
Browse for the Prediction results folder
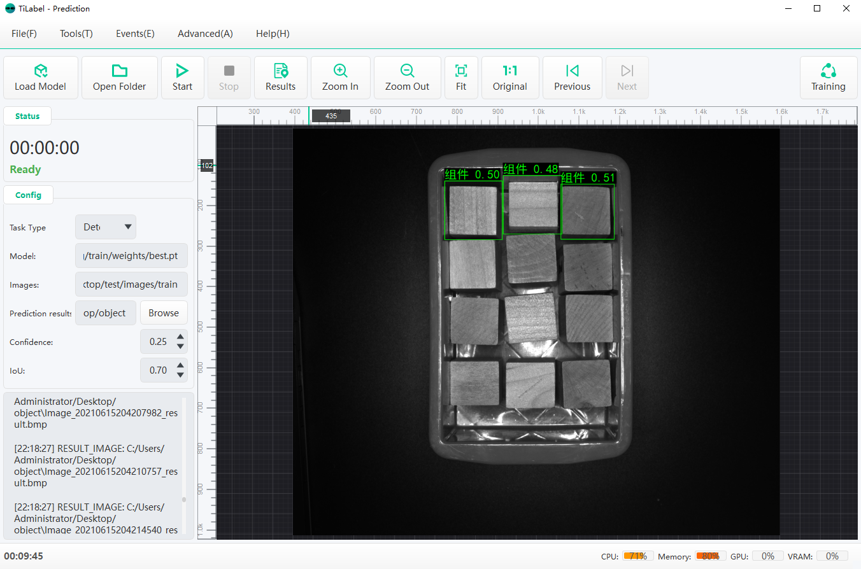point(163,313)
